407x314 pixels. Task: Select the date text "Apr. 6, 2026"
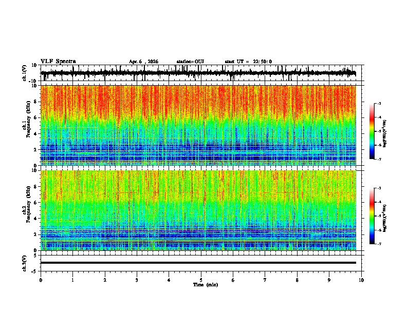click(143, 62)
